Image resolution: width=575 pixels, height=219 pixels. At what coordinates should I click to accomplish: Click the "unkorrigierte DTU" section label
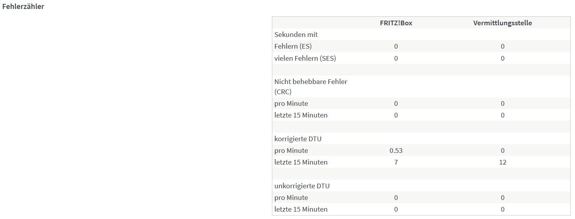tap(302, 186)
